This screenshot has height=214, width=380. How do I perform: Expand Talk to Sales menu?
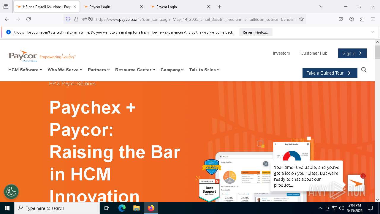[204, 70]
